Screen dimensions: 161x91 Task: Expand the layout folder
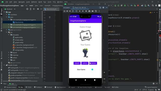(x=9, y=53)
